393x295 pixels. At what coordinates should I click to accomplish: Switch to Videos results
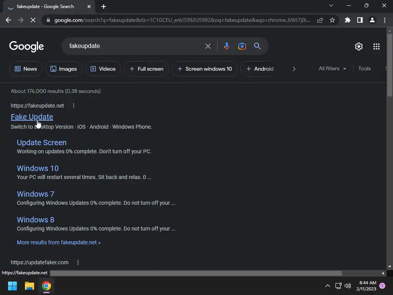point(103,69)
